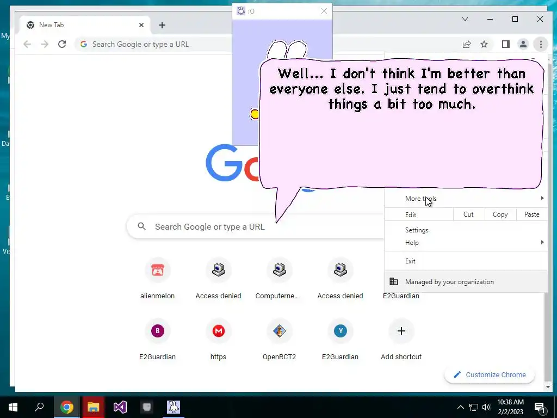Open the tab search chevron

pyautogui.click(x=465, y=19)
